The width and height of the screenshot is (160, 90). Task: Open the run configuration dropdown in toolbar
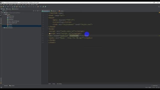point(29,7)
